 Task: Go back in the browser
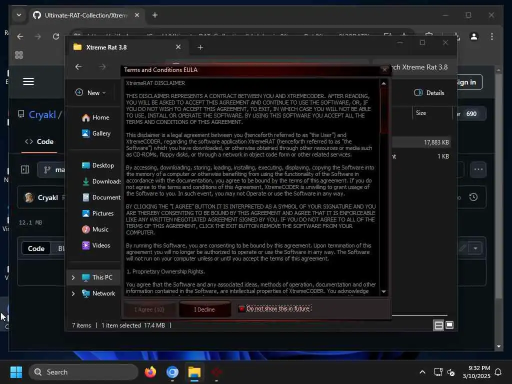pyautogui.click(x=20, y=36)
